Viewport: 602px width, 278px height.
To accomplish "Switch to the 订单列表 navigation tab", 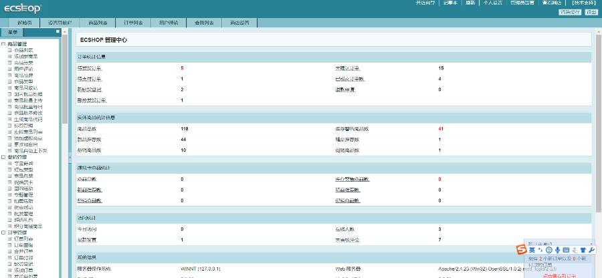I will (132, 23).
